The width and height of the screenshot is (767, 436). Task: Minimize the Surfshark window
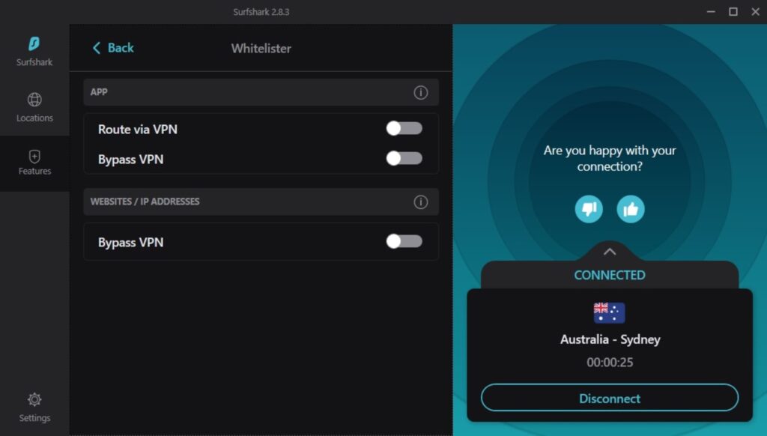[x=711, y=11]
